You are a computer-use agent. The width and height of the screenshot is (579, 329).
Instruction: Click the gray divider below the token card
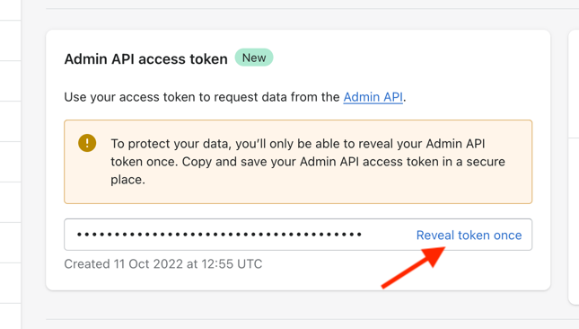(312, 319)
